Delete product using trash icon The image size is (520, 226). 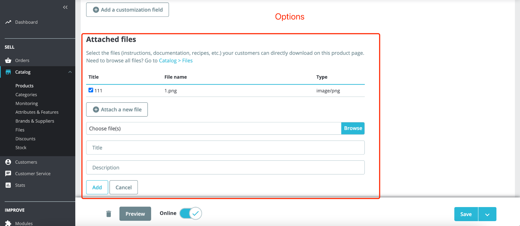click(x=109, y=214)
